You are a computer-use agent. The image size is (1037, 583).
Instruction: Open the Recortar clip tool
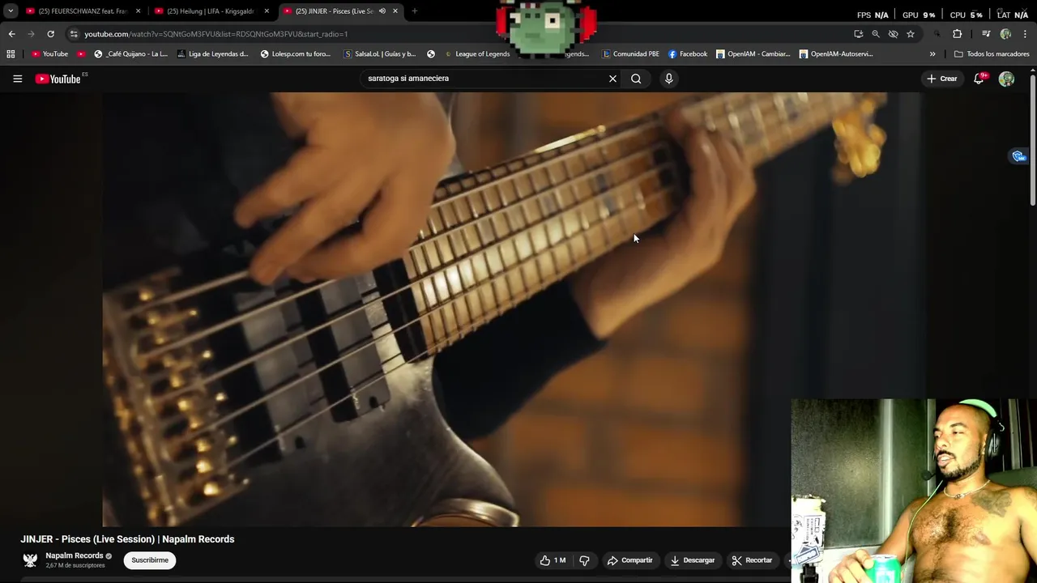(752, 560)
